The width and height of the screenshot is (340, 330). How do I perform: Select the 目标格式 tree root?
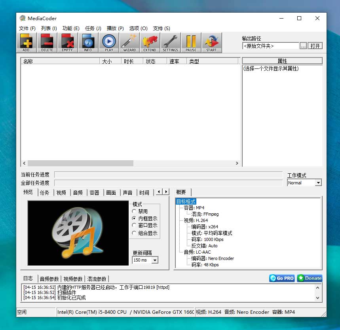pyautogui.click(x=186, y=201)
